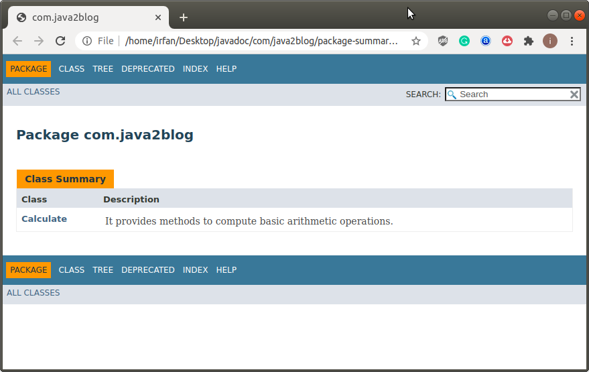Click the globe favicon on the tab
Screen dimensions: 589x372
pyautogui.click(x=21, y=17)
